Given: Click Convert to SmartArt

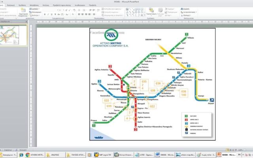Looking at the screenshot, I should point(112,15).
